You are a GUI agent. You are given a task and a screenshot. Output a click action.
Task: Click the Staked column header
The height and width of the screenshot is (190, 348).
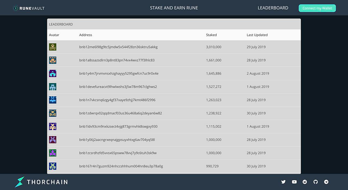coord(211,35)
